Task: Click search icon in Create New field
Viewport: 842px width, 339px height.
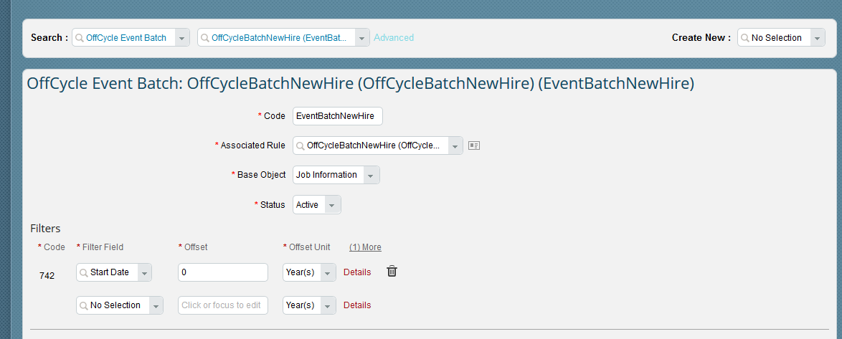Action: (x=744, y=37)
